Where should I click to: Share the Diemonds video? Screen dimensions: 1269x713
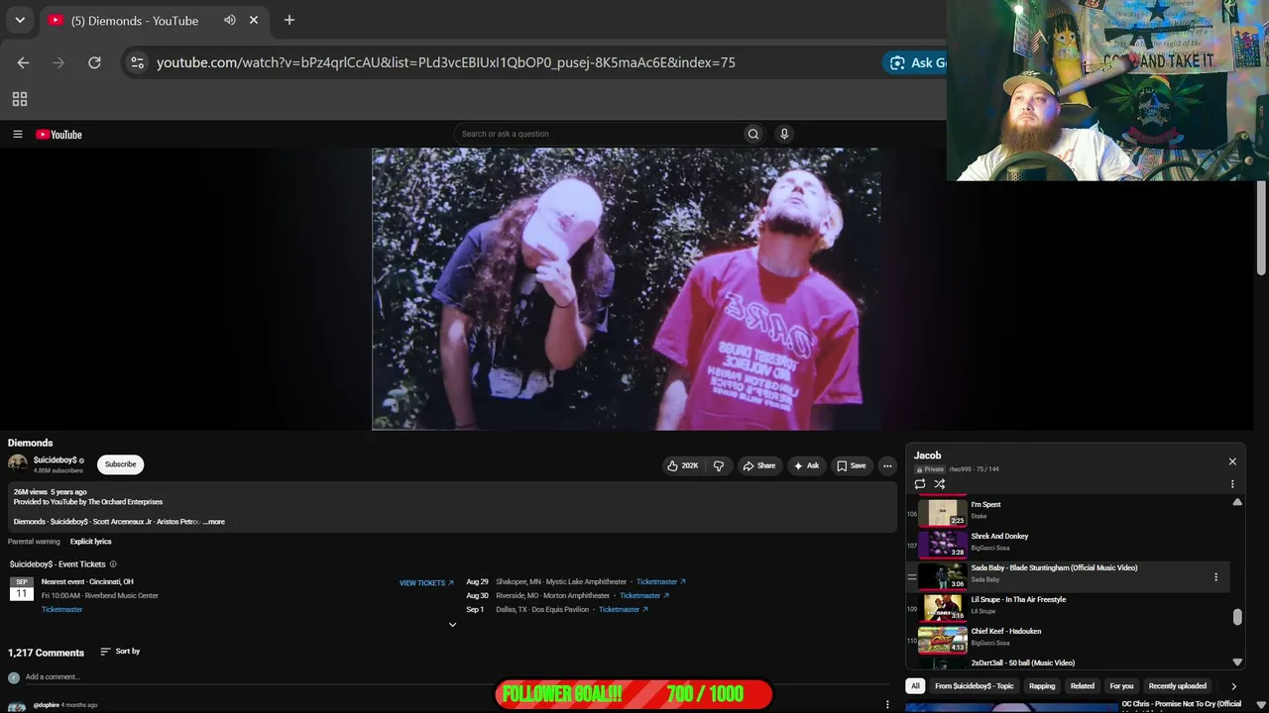click(x=759, y=465)
